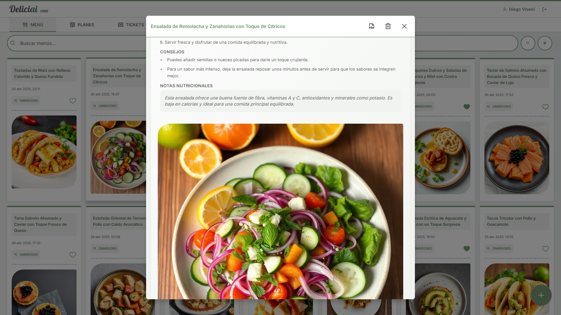Screen dimensions: 561x315
Task: Click the logout icon beside Diego Viseni
Action: pos(544,9)
